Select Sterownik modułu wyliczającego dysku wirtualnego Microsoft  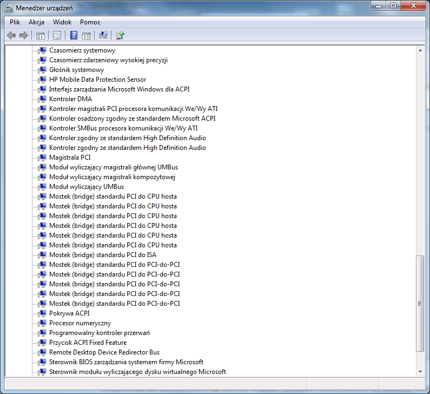pyautogui.click(x=137, y=372)
